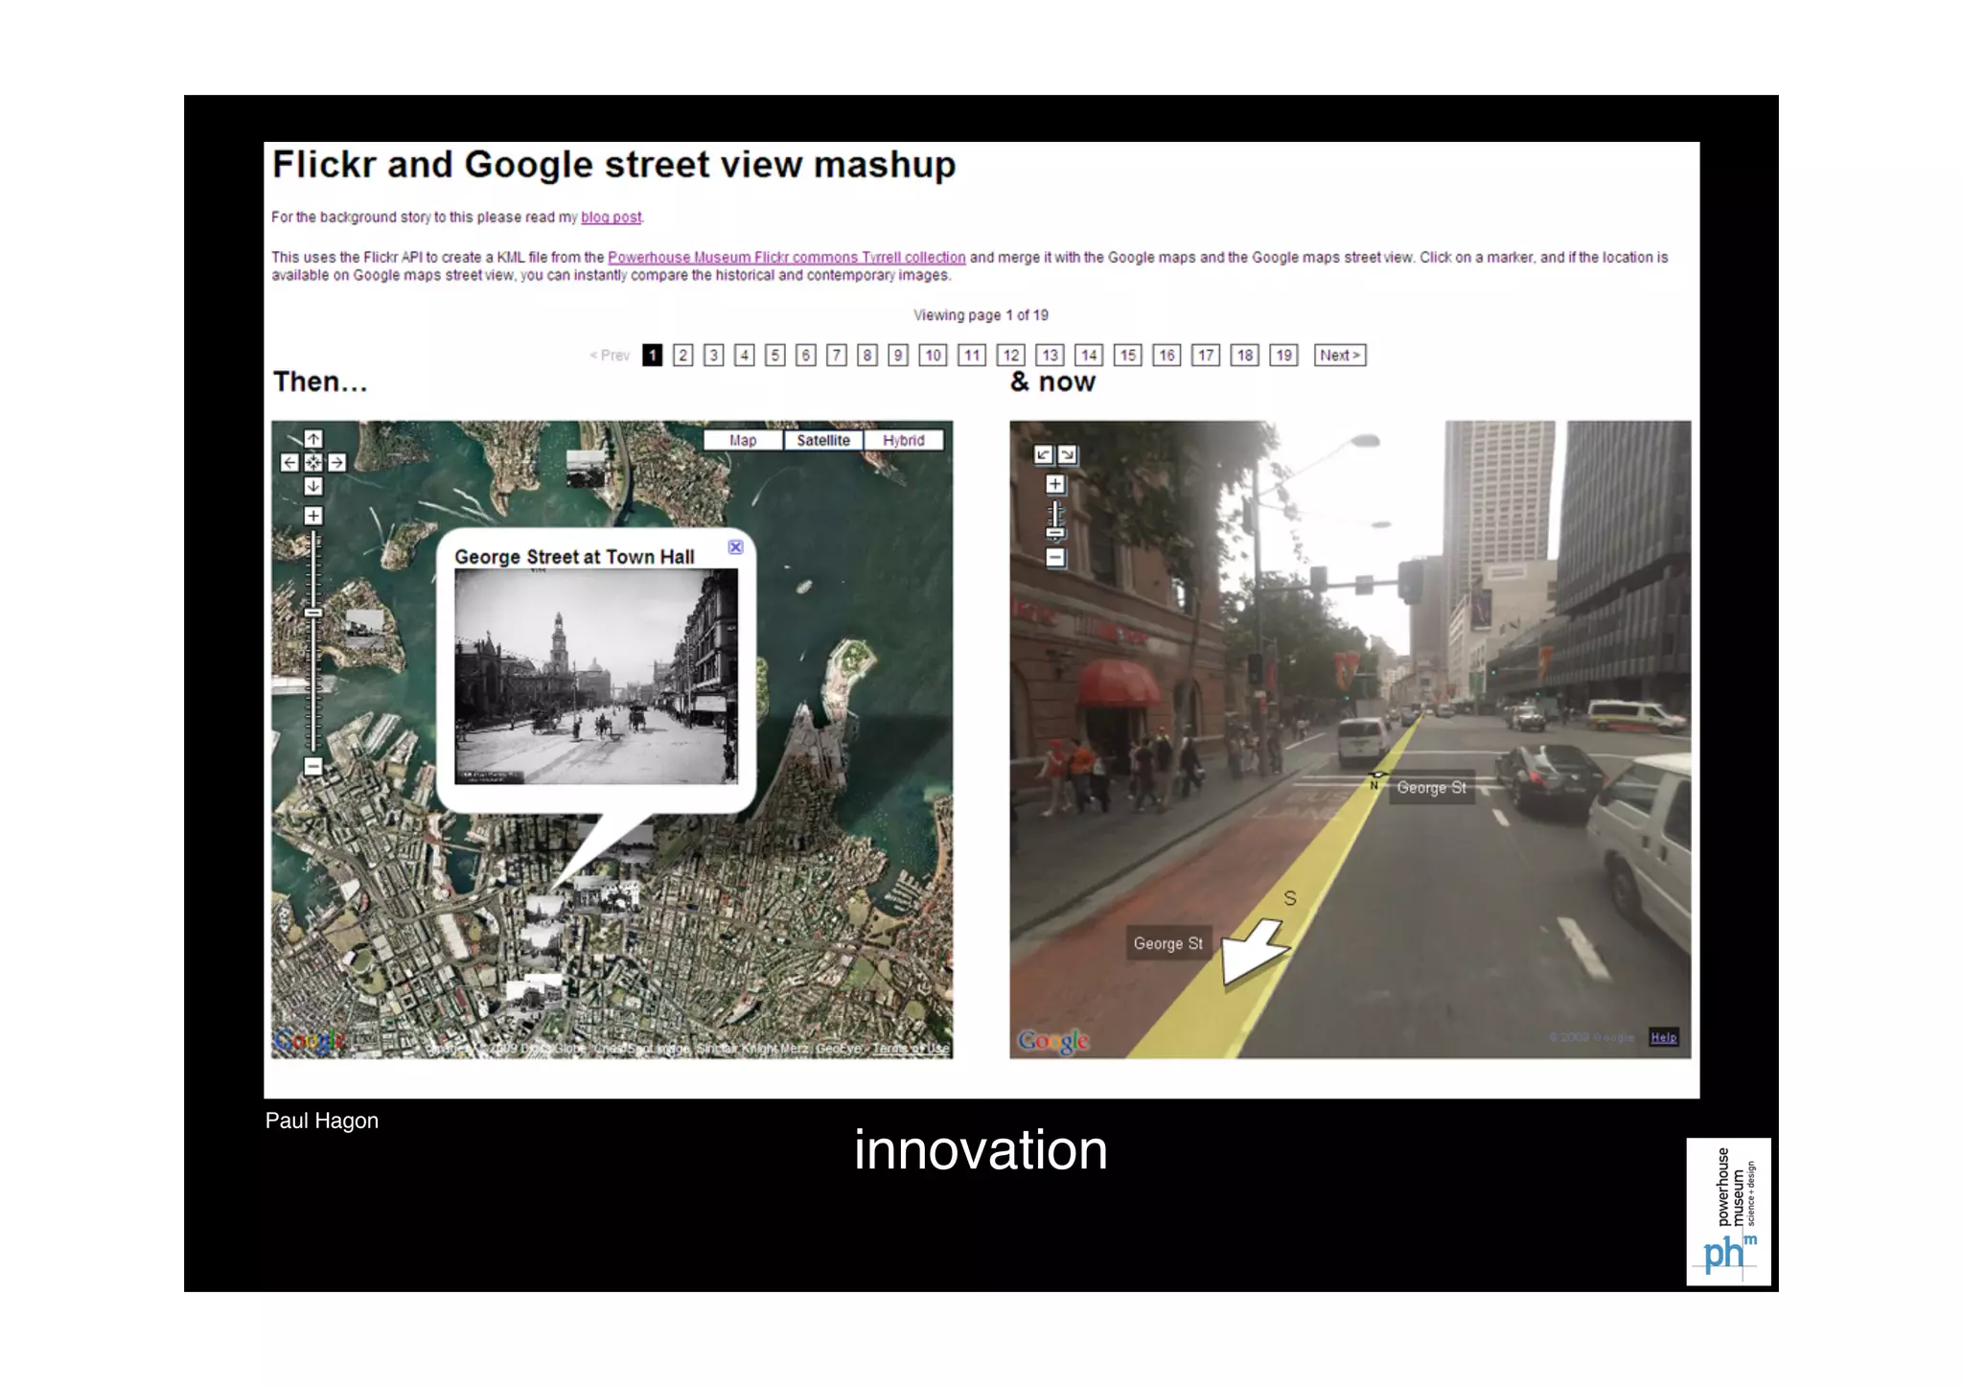1963x1387 pixels.
Task: Click the map recenter icon
Action: pos(313,463)
